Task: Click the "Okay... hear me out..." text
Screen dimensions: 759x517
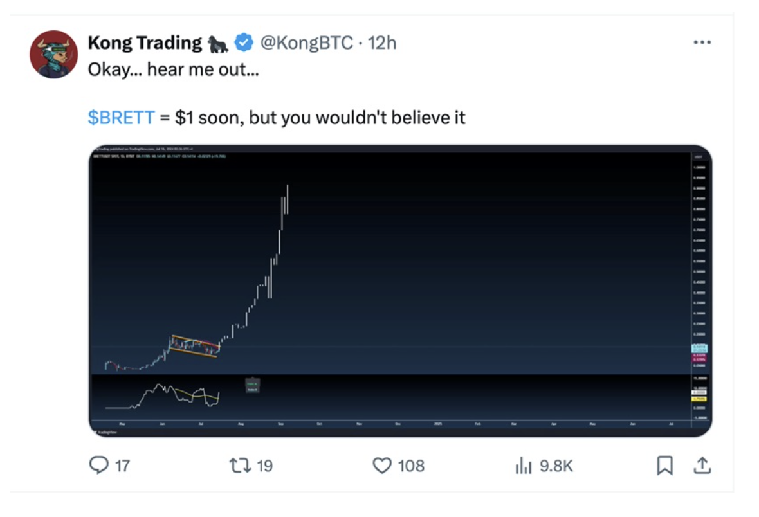Action: click(x=173, y=69)
